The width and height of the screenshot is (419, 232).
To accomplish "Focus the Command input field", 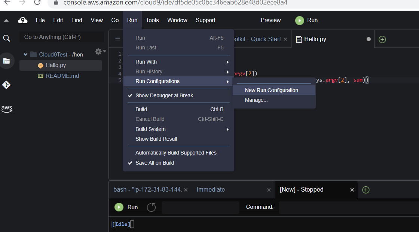I will pyautogui.click(x=349, y=207).
